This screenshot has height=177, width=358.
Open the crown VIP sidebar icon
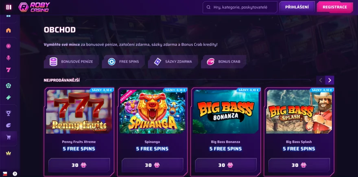(x=9, y=153)
